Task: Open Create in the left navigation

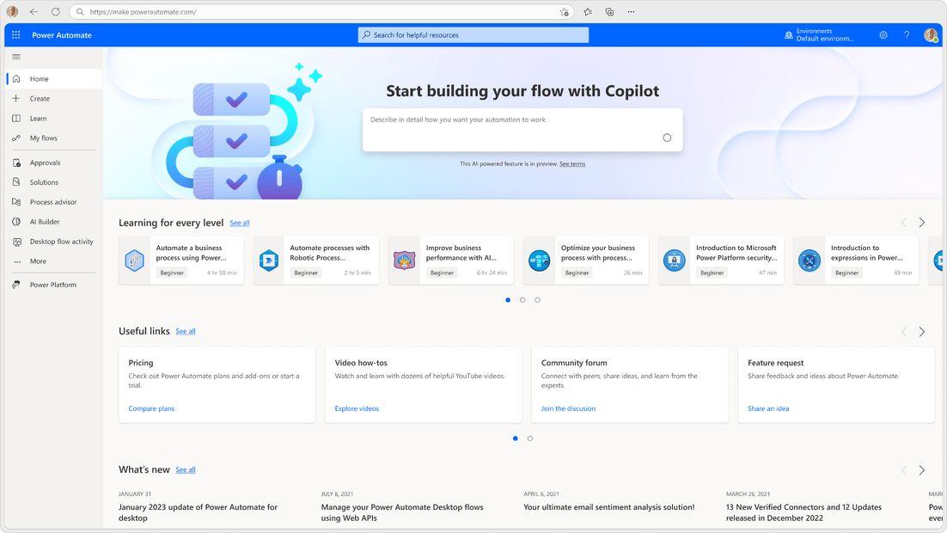Action: click(x=54, y=99)
